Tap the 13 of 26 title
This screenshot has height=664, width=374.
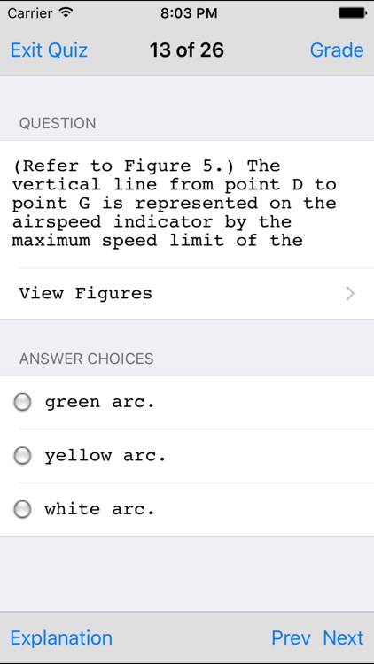(x=187, y=50)
